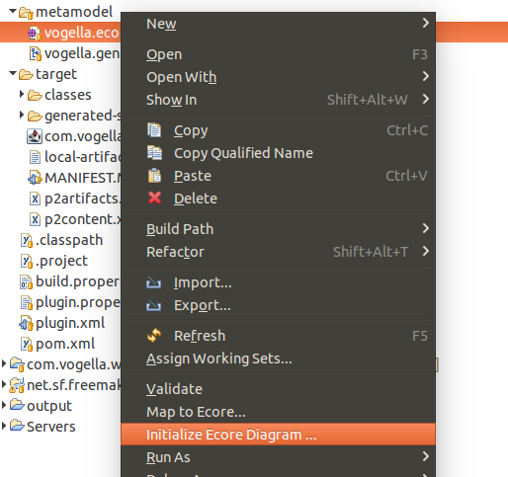Open the Refactor submenu

click(x=278, y=252)
